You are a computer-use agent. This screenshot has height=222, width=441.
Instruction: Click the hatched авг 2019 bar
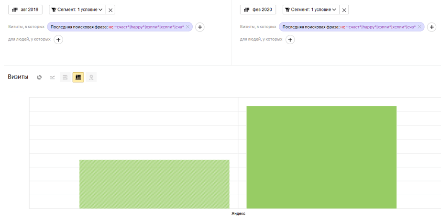coord(154,184)
